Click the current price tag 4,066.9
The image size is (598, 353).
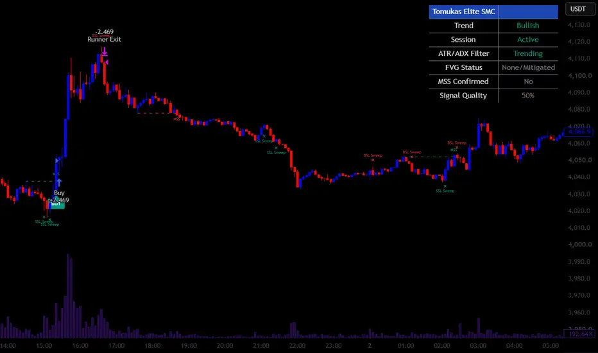click(x=579, y=132)
